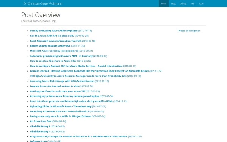Open Tweets by @chgeuer link
The image size is (227, 142).
click(x=189, y=31)
